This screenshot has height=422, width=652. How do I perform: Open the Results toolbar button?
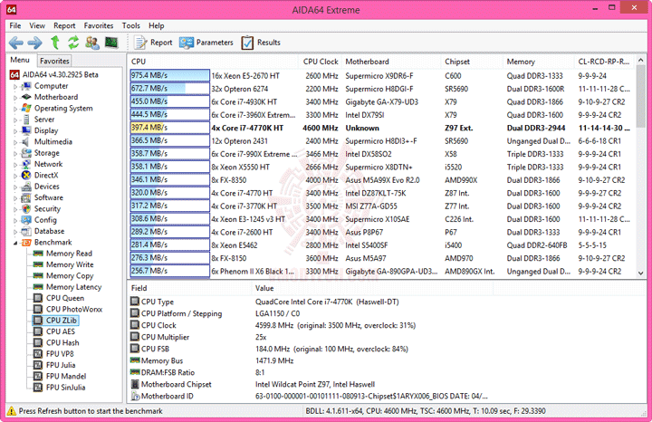pos(261,43)
